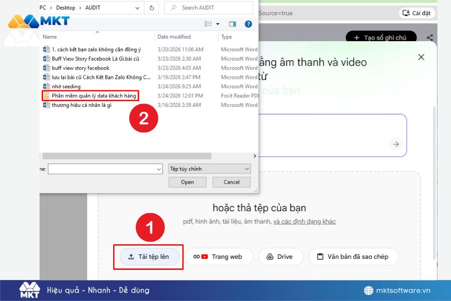Open the và các định dạng khác link
451x301 pixels.
[305, 221]
